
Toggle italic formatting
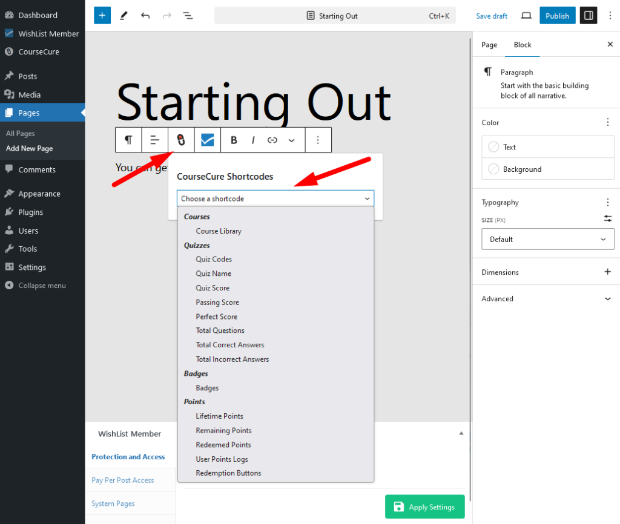click(x=253, y=140)
